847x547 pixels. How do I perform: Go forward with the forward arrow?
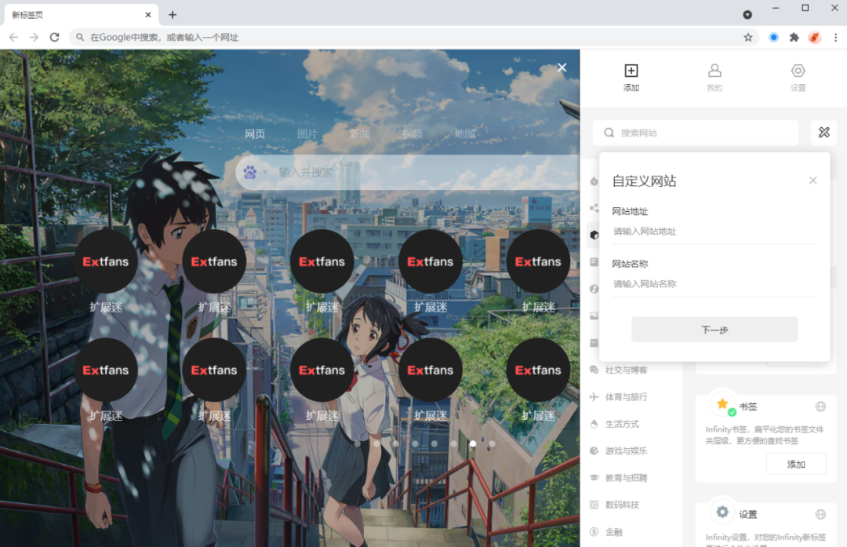(x=34, y=38)
